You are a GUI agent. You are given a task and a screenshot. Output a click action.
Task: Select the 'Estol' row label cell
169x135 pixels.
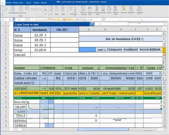click(22, 45)
